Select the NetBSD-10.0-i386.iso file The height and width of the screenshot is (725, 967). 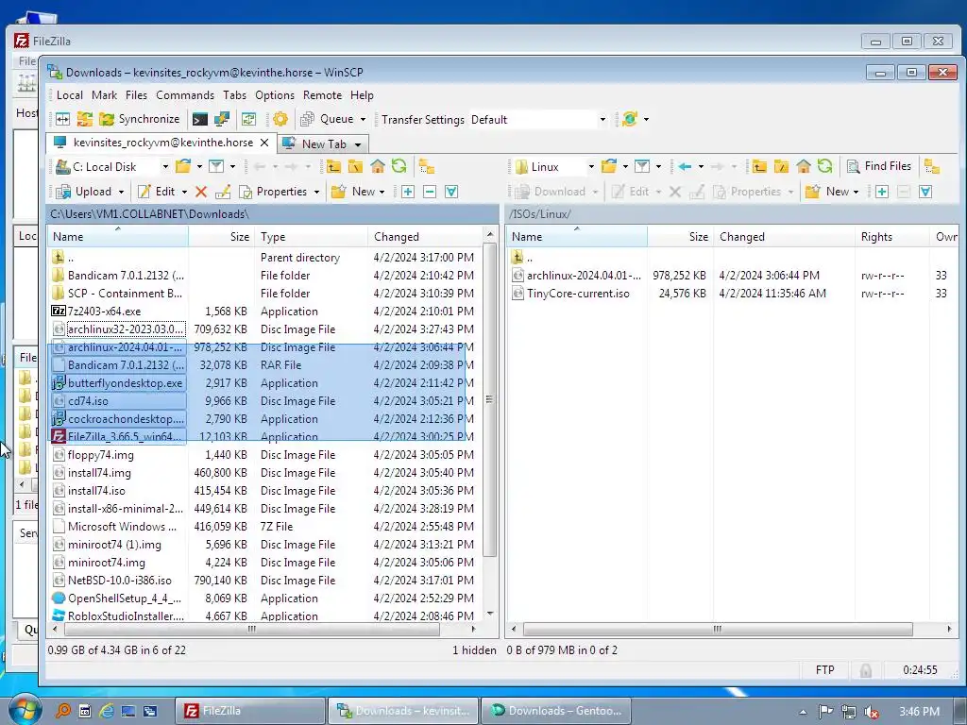coord(120,581)
